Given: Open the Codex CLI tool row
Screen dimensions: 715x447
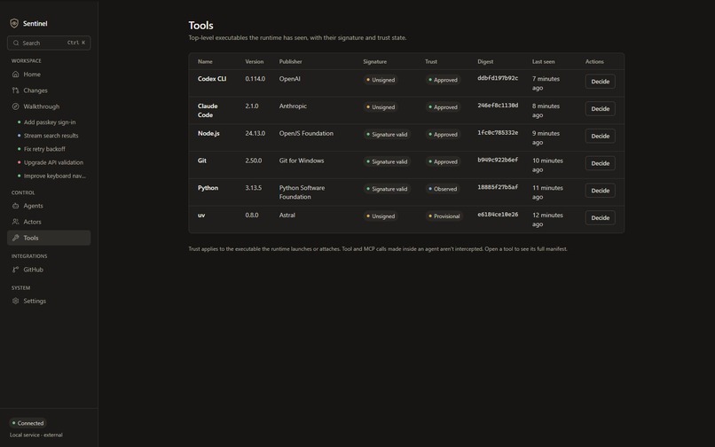Looking at the screenshot, I should coord(406,83).
